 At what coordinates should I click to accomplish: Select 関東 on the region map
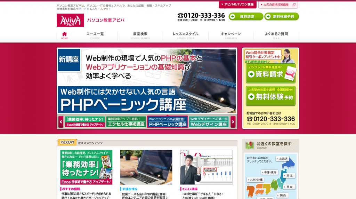pyautogui.click(x=289, y=187)
